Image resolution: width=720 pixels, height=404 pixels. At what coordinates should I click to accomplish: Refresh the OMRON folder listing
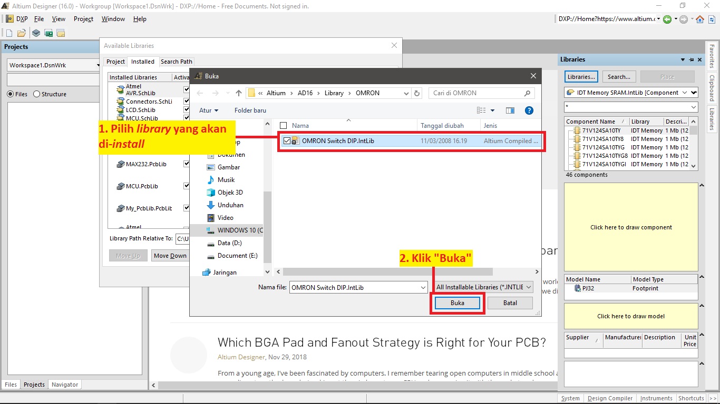coord(417,93)
